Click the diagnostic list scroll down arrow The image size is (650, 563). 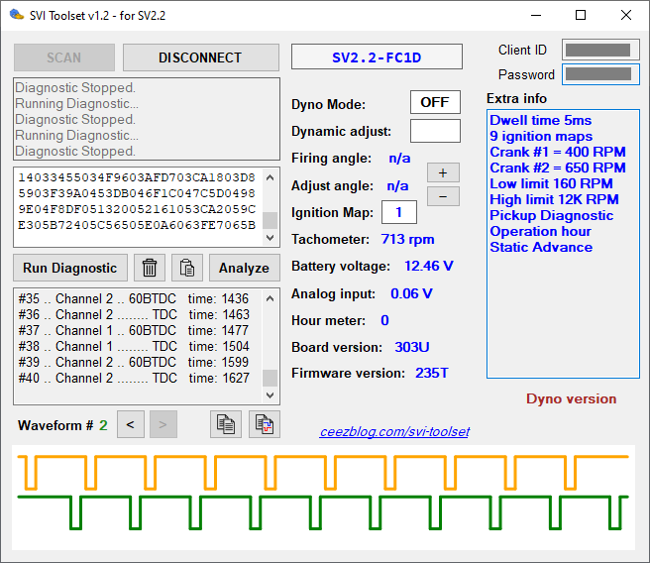pos(271,395)
